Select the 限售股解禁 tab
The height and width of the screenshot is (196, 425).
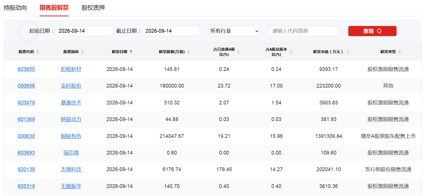(54, 8)
